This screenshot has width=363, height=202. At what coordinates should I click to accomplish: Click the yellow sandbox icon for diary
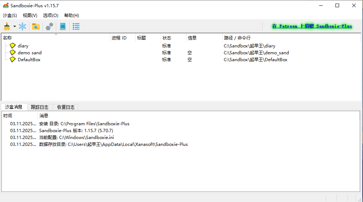tap(13, 46)
